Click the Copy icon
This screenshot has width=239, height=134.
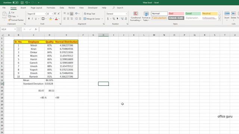click(x=9, y=16)
